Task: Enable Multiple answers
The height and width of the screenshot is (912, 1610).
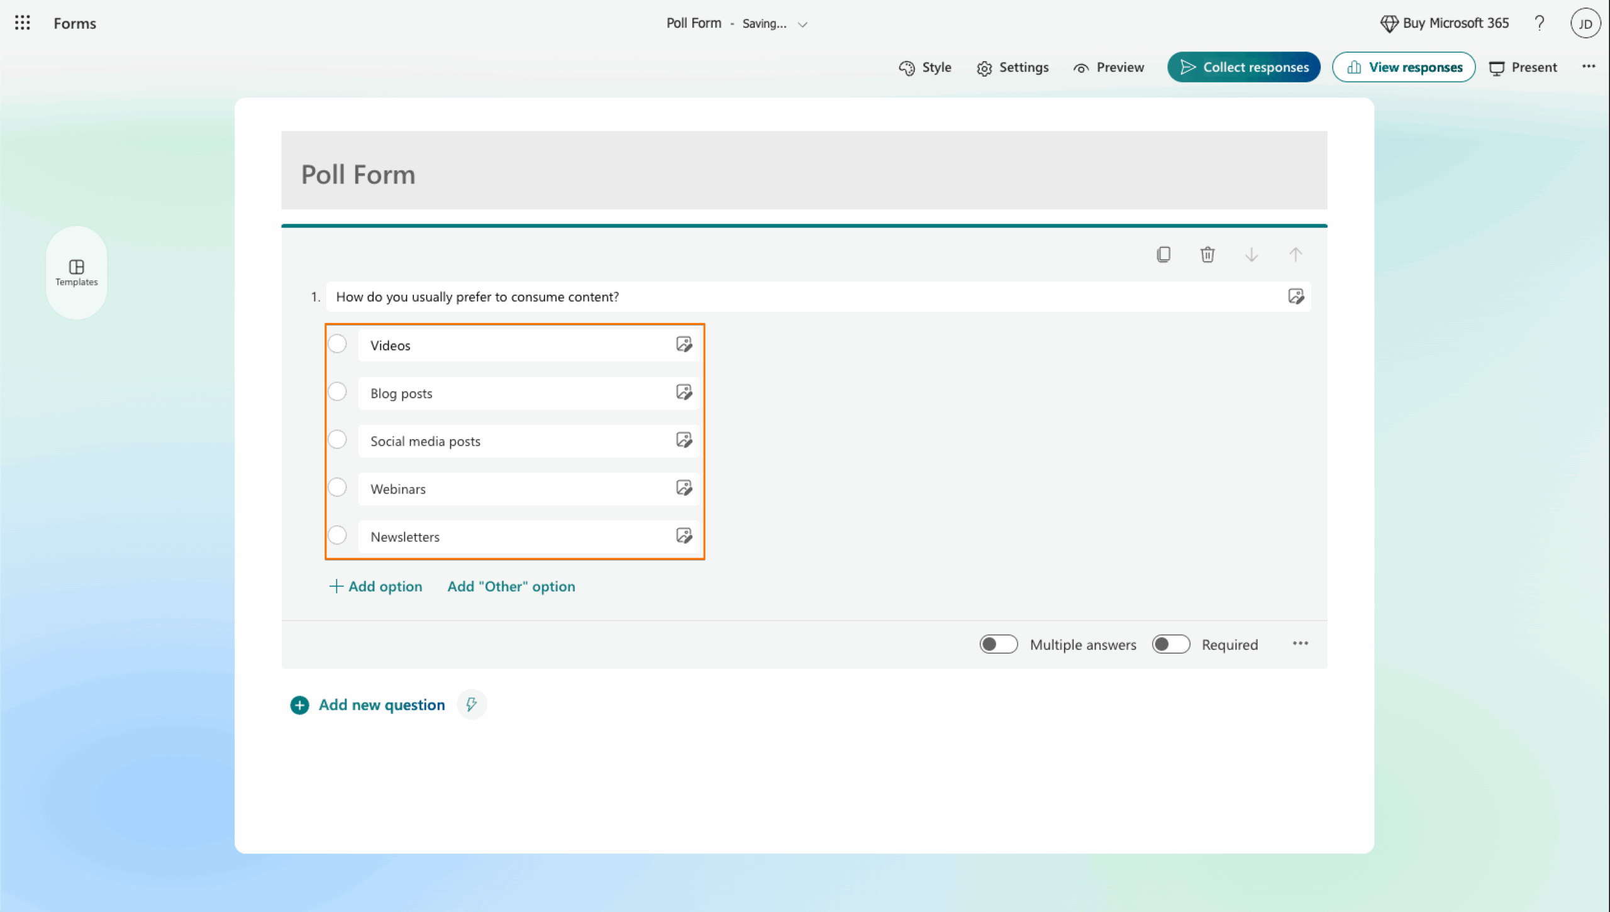Action: [998, 644]
